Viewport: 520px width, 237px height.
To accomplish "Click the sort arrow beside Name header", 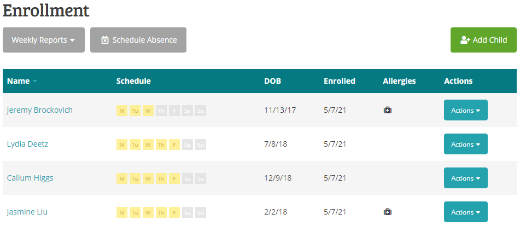I will click(x=35, y=82).
